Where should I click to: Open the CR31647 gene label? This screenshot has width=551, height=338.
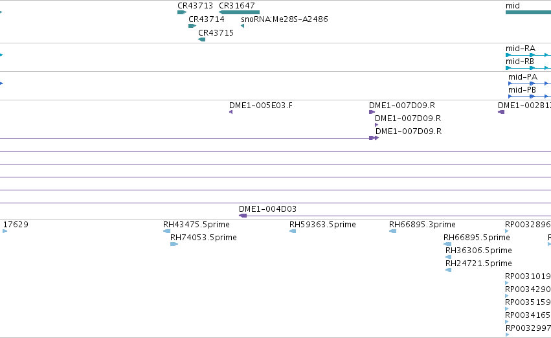[x=237, y=6]
